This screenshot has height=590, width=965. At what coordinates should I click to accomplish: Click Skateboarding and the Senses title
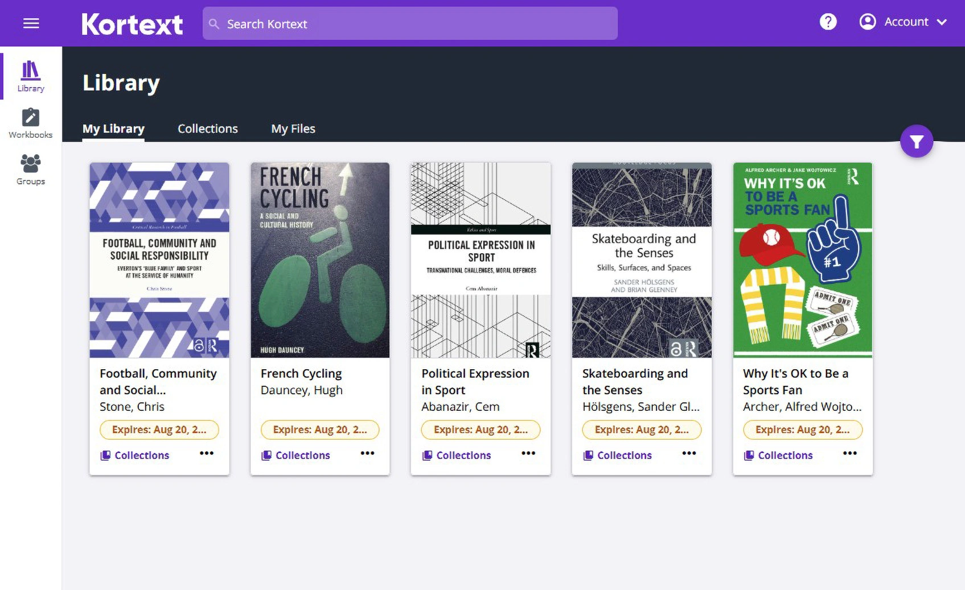(x=635, y=382)
